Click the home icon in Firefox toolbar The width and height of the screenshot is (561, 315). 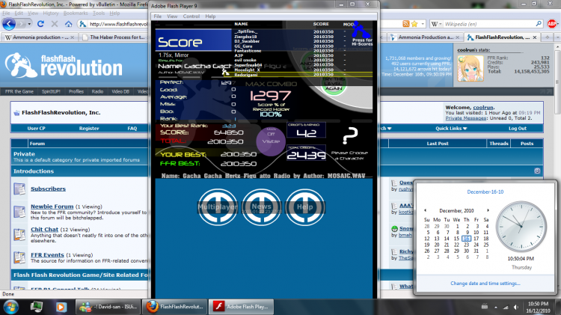(x=69, y=24)
